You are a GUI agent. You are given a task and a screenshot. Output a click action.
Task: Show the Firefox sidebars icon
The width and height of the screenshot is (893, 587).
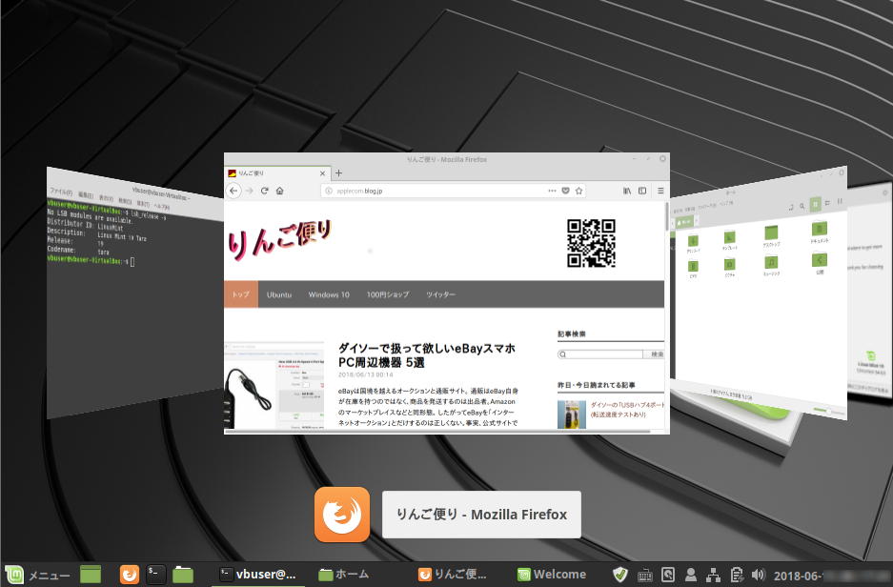pyautogui.click(x=642, y=191)
